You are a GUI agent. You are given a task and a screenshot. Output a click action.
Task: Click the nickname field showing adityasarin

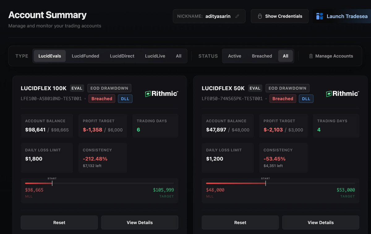pos(209,16)
